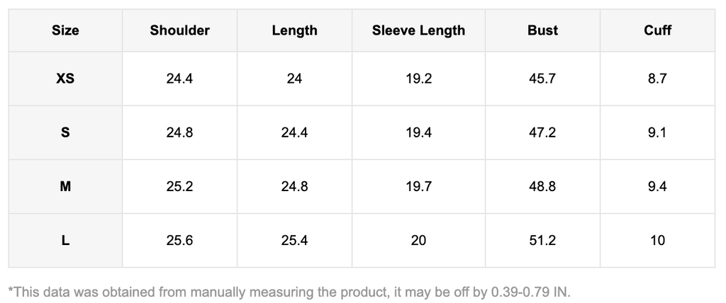
Task: Select the Sleeve Length column header
Action: (418, 30)
